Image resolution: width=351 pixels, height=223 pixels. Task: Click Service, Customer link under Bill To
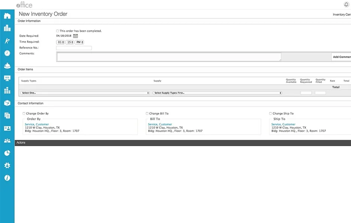pos(160,124)
